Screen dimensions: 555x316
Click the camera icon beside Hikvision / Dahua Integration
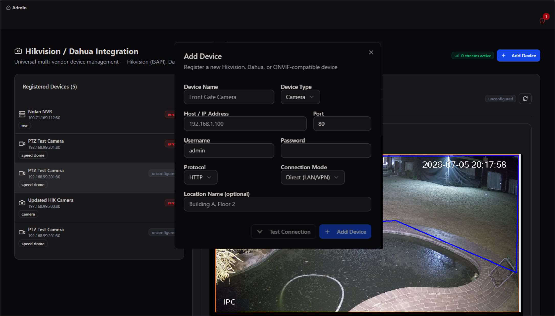[x=18, y=51]
